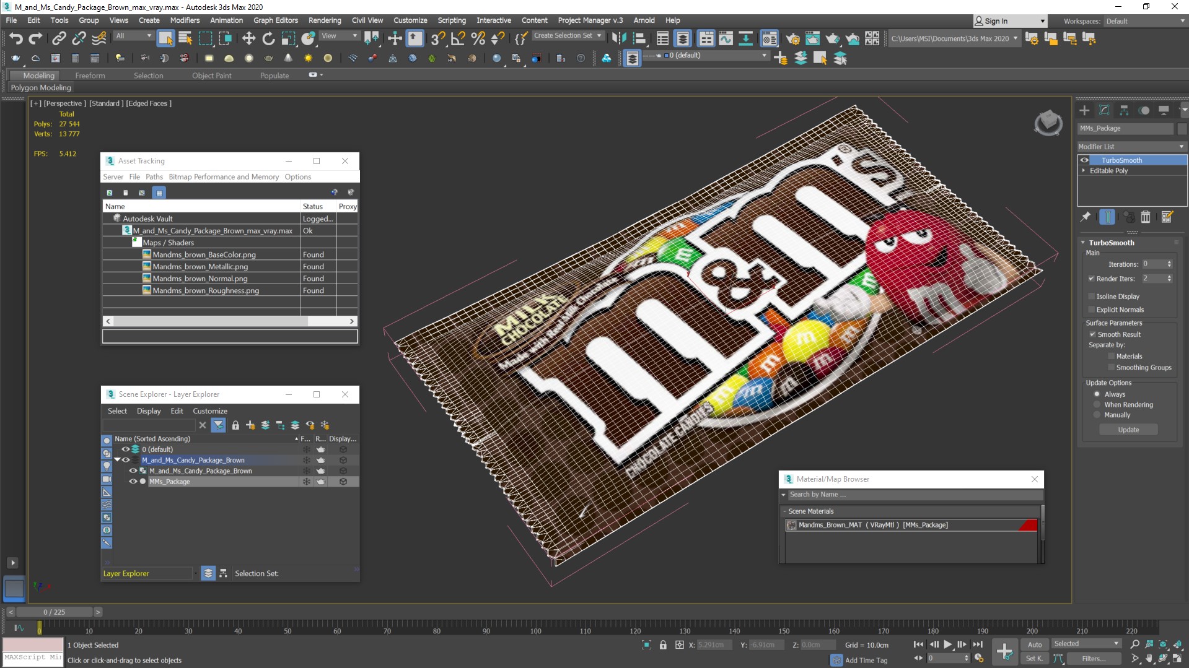This screenshot has width=1189, height=668.
Task: Open the Align tool
Action: click(x=639, y=39)
